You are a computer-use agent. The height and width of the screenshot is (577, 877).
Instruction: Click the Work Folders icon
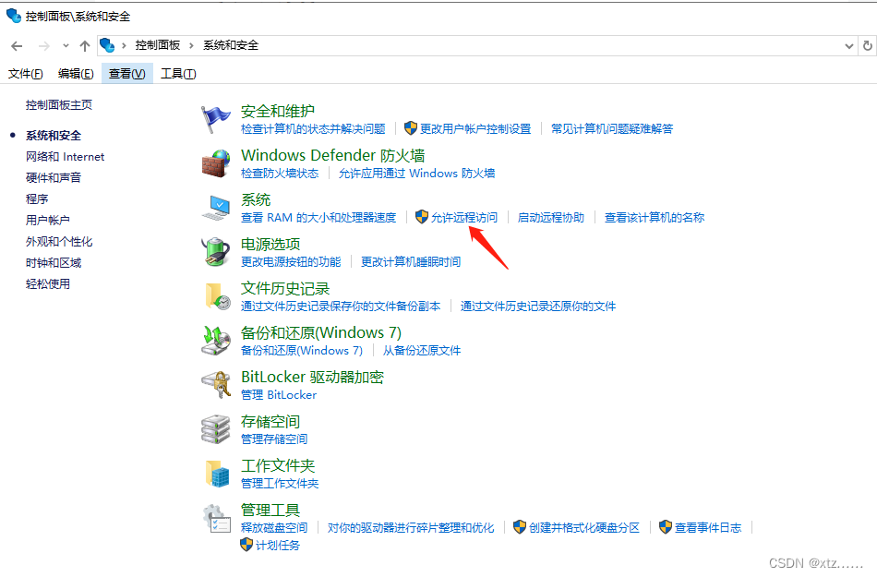click(x=217, y=474)
